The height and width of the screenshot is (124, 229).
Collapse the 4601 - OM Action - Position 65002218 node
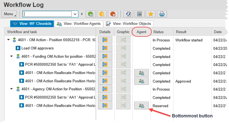point(9,40)
